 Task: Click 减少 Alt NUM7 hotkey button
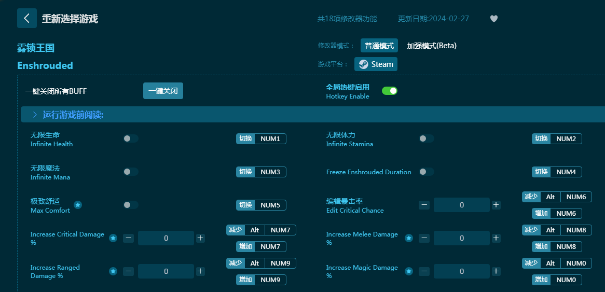pos(261,230)
